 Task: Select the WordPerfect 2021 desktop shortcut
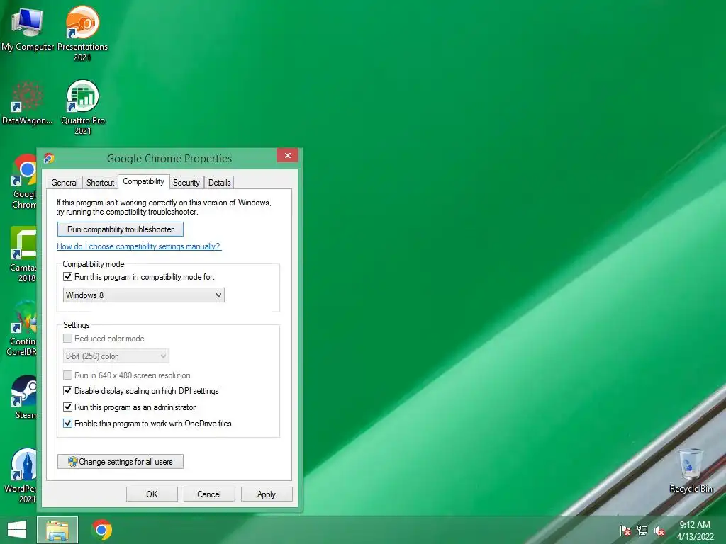coord(21,475)
